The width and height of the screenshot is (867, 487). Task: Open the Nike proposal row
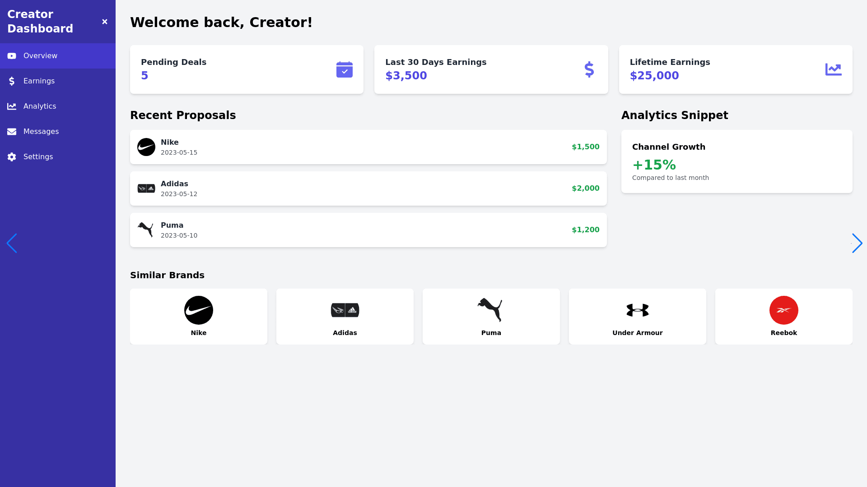coord(368,147)
